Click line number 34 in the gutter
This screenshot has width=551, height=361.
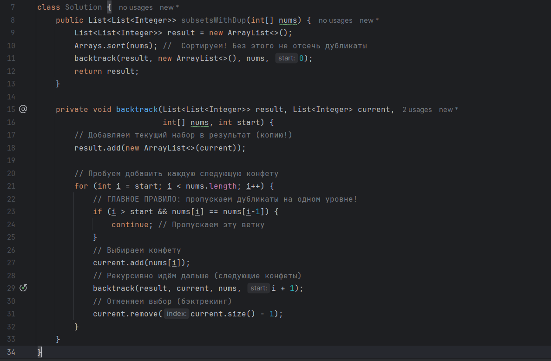(x=11, y=352)
